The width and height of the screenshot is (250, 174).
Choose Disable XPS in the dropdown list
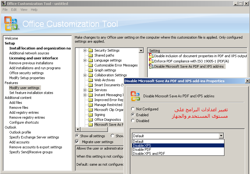pyautogui.click(x=178, y=145)
